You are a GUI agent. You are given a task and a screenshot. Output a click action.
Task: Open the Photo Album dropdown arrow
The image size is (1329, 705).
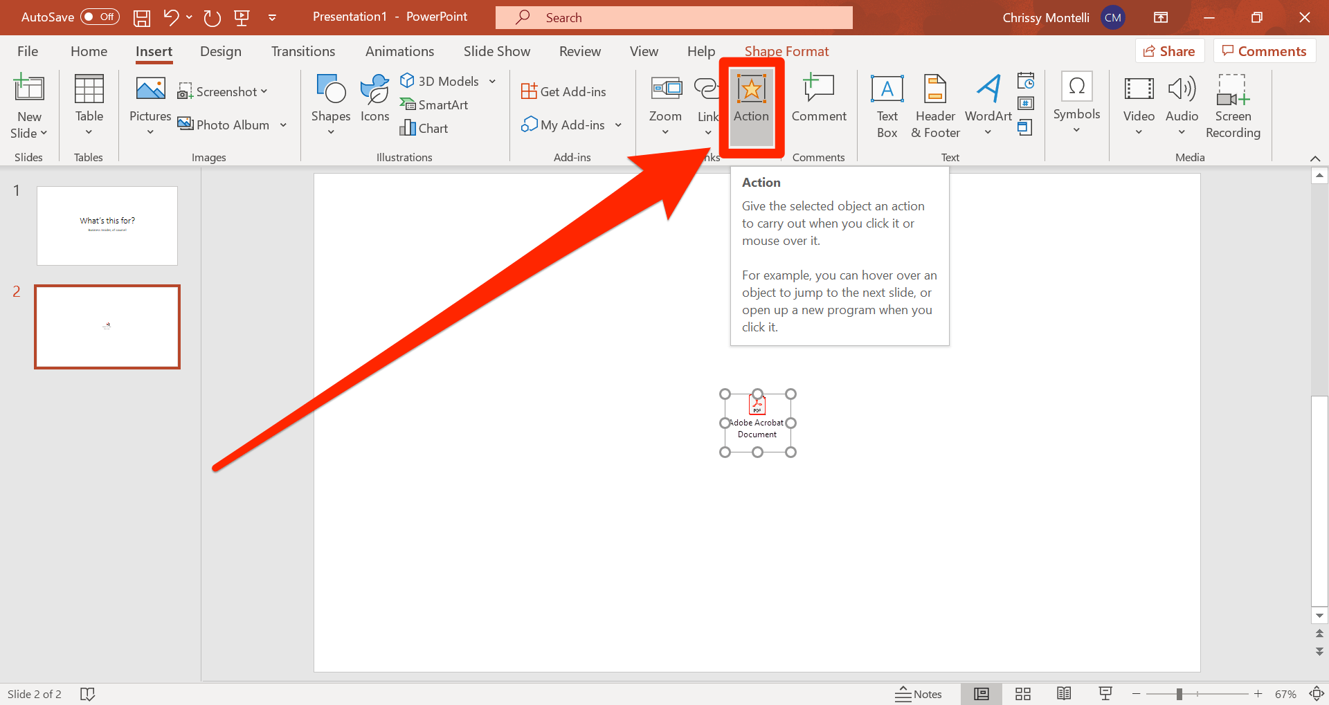tap(283, 125)
